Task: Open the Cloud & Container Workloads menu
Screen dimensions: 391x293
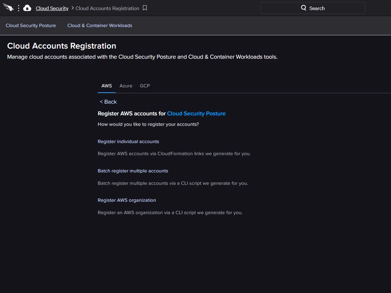Action: (100, 25)
